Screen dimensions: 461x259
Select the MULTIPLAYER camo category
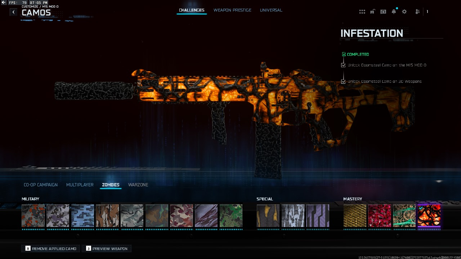click(80, 185)
